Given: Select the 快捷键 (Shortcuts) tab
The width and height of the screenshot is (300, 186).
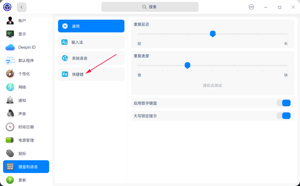Looking at the screenshot, I should point(91,74).
